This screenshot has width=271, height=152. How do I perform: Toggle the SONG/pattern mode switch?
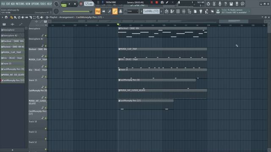point(64,5)
